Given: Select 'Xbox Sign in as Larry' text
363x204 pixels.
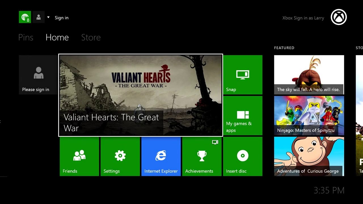Looking at the screenshot, I should coord(303,18).
